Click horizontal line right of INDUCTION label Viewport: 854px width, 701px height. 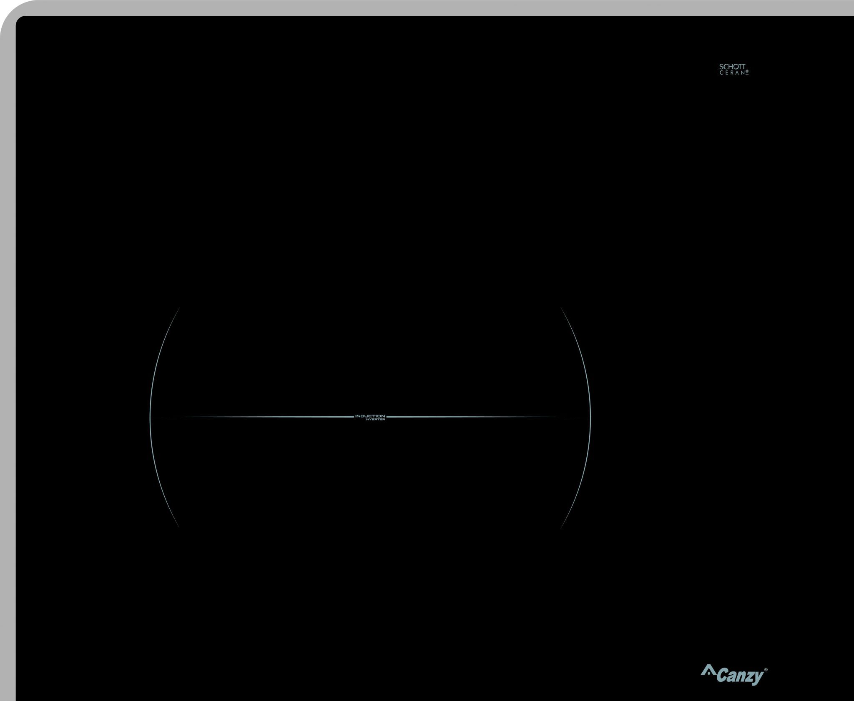[x=488, y=416]
